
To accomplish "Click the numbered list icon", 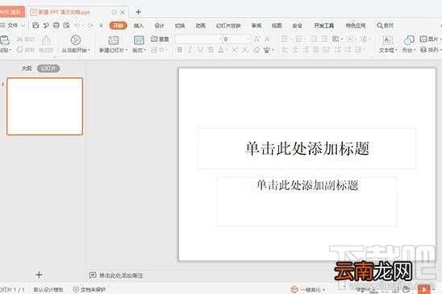I will (x=298, y=39).
